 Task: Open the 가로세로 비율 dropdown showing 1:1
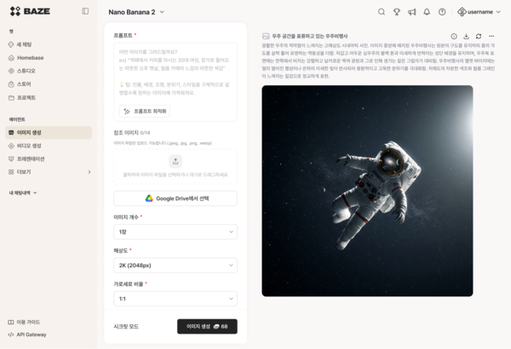pyautogui.click(x=175, y=299)
